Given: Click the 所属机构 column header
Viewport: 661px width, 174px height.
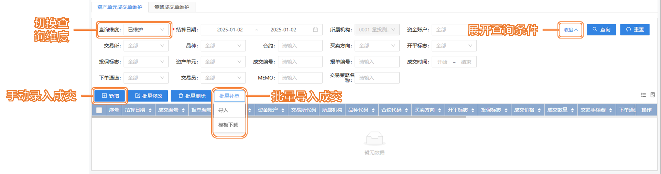Looking at the screenshot, I should pyautogui.click(x=332, y=110).
